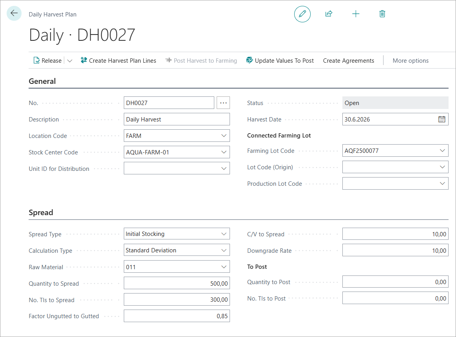Click the Daily Harvest Plan breadcrumb
This screenshot has height=337, width=456.
52,14
